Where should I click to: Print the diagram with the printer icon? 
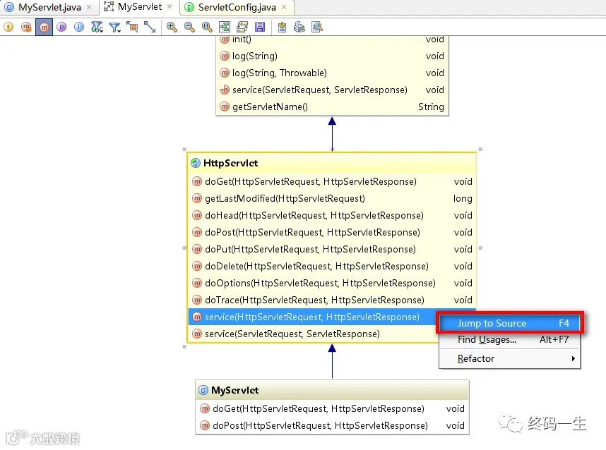coord(299,27)
